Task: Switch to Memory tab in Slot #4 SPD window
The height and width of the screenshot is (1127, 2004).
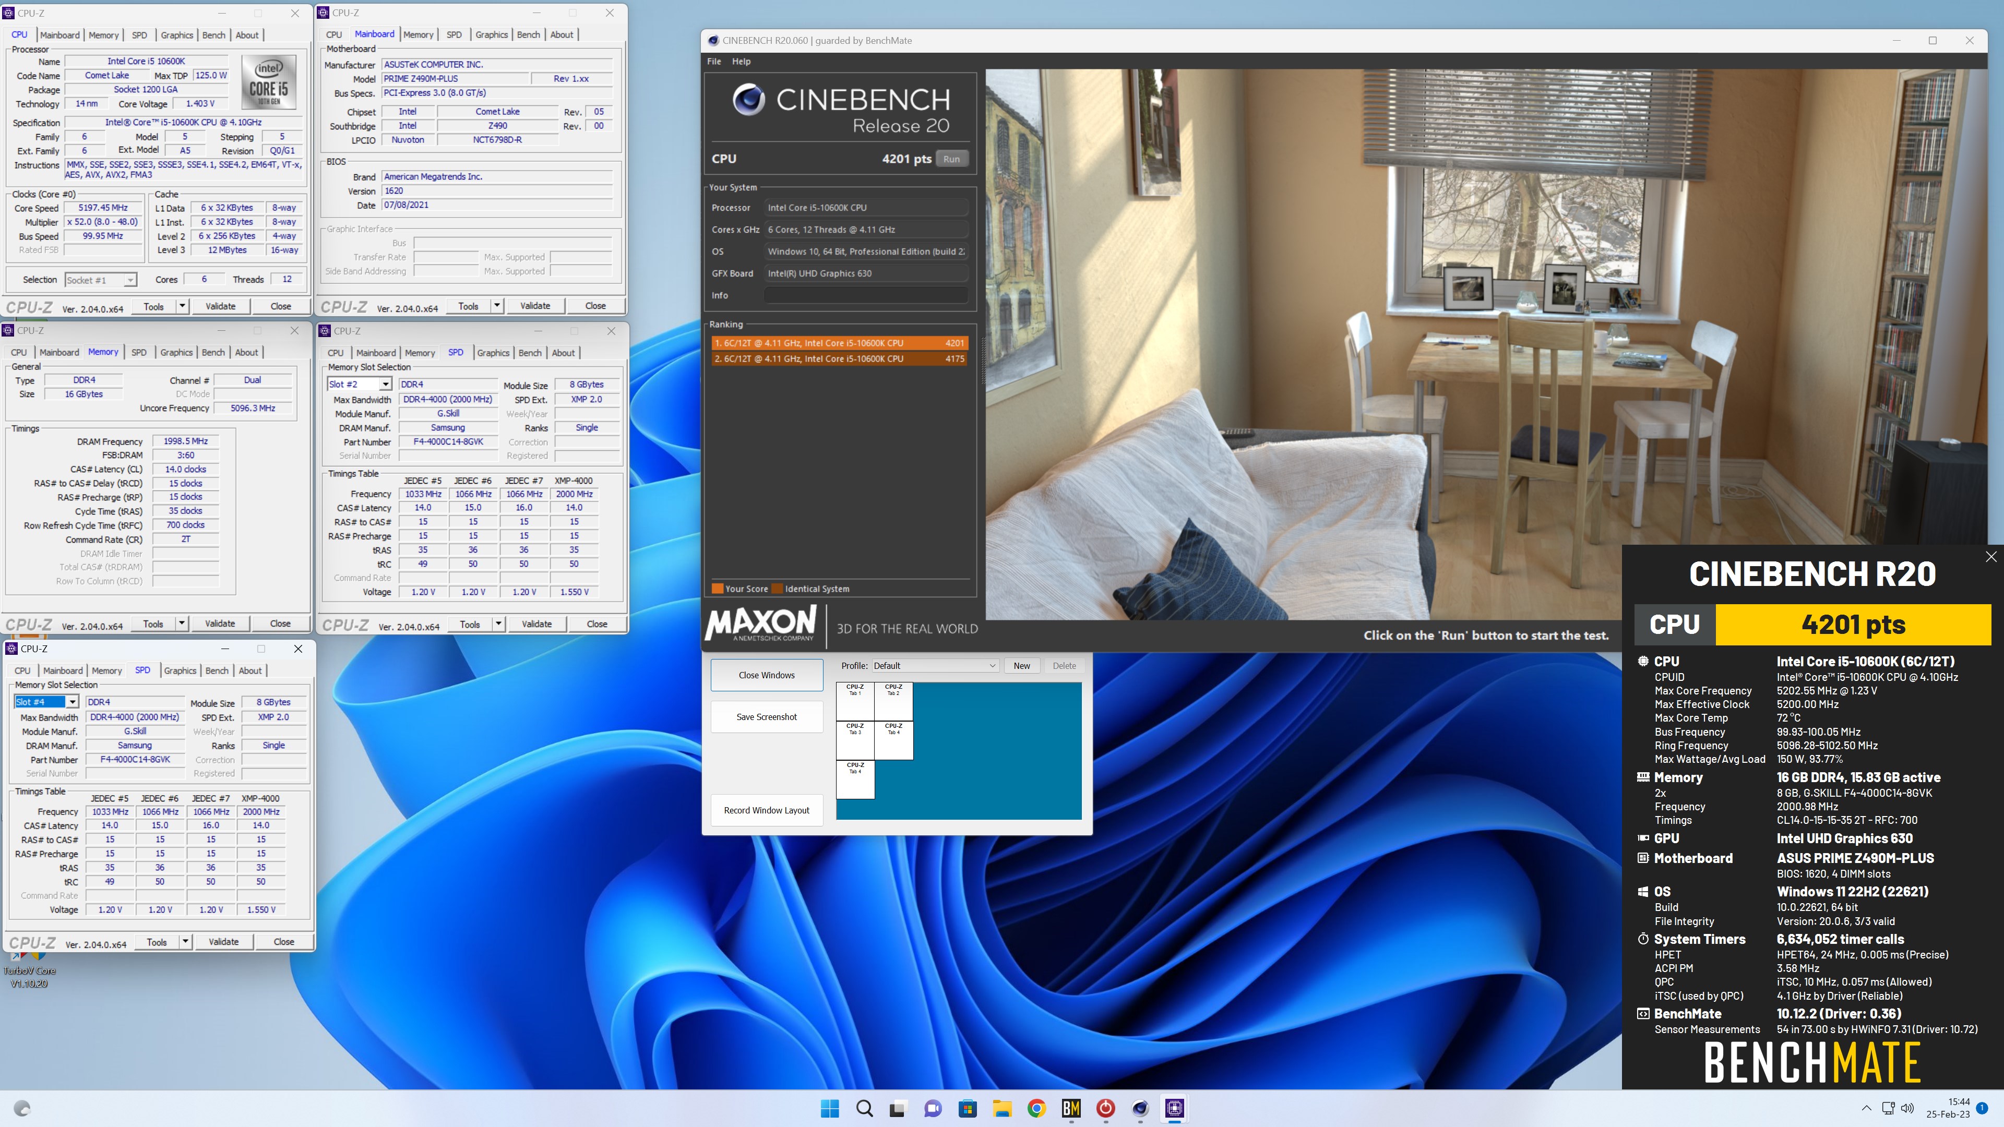Action: (106, 670)
